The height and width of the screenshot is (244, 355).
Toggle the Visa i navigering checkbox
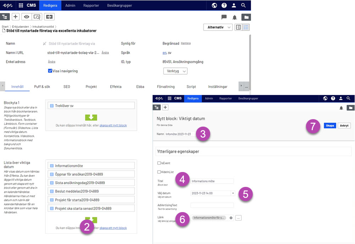pos(50,71)
